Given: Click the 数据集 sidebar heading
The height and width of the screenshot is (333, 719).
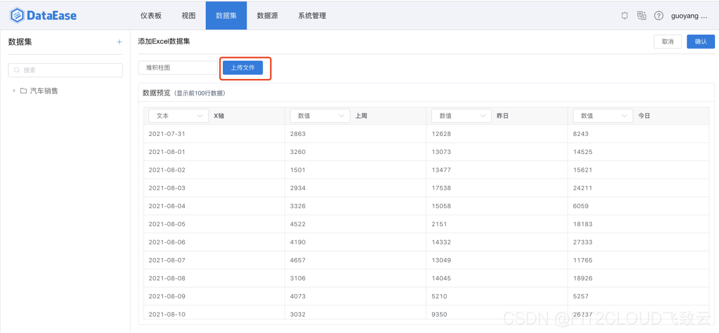Looking at the screenshot, I should 20,42.
